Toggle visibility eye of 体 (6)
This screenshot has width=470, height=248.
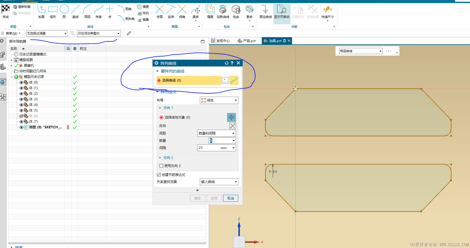(21, 116)
